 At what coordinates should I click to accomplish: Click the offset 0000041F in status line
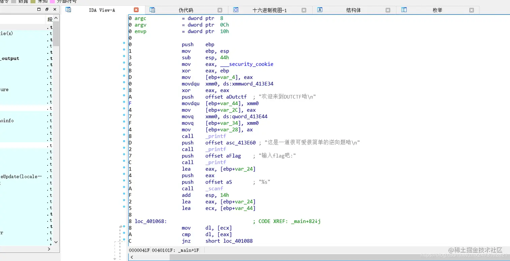140,251
